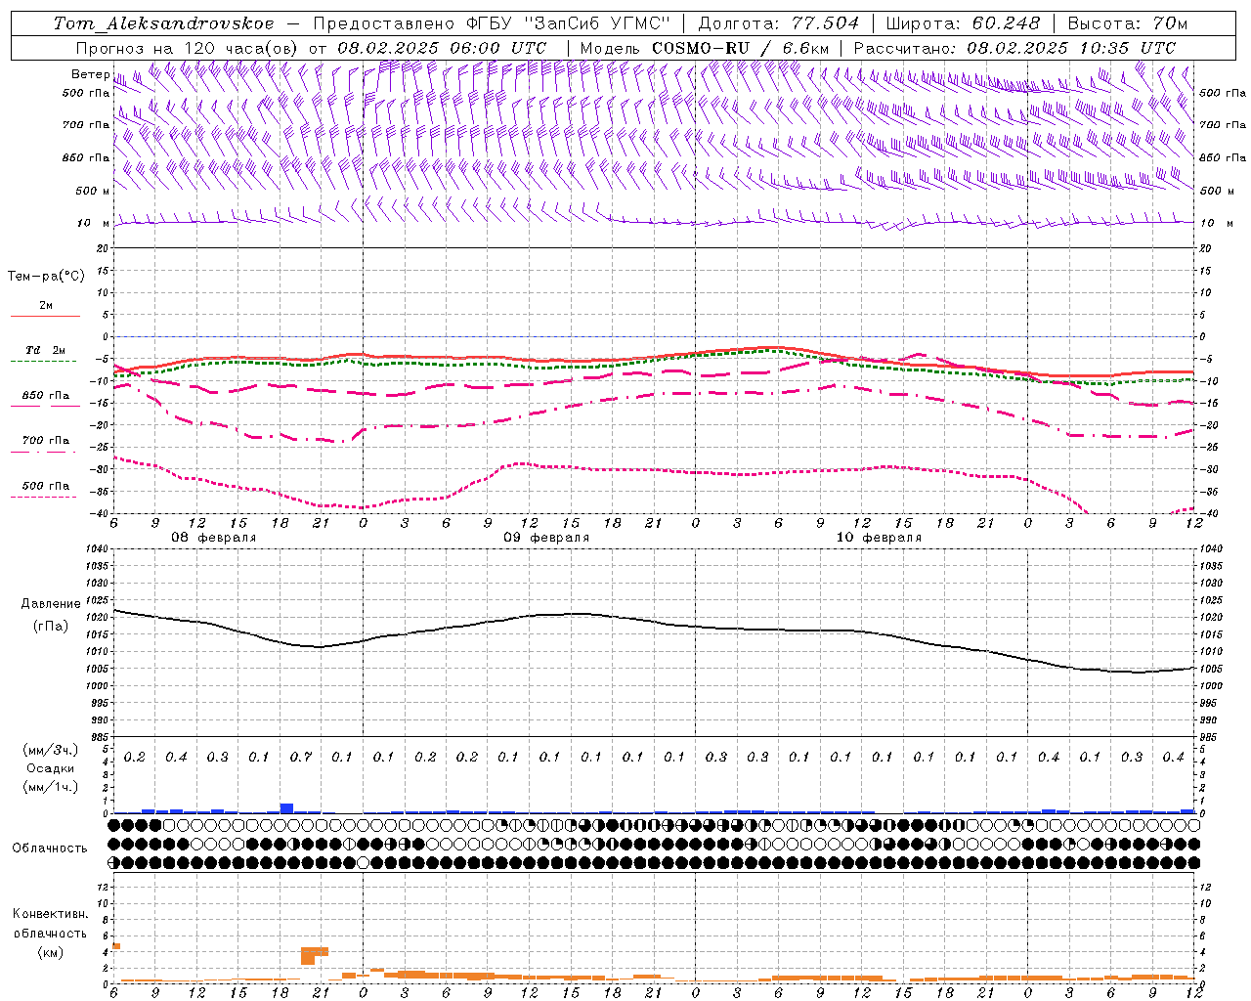The width and height of the screenshot is (1251, 1001).
Task: Click the elevation text 'Высота: 70м'
Action: tap(1128, 23)
